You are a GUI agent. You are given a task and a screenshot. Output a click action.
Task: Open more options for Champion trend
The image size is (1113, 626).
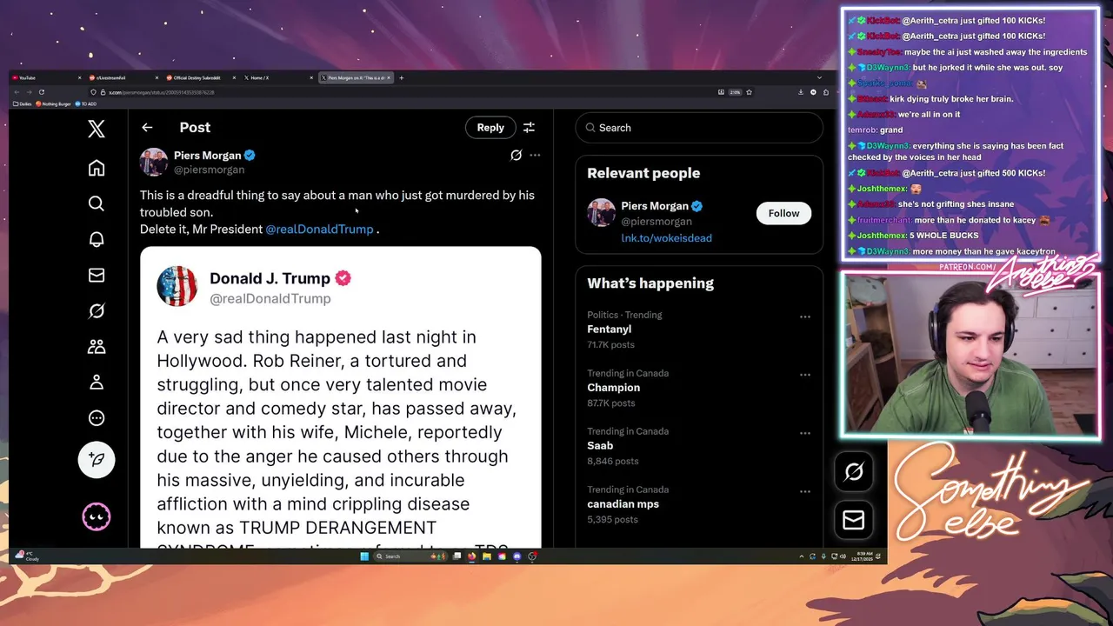(805, 375)
